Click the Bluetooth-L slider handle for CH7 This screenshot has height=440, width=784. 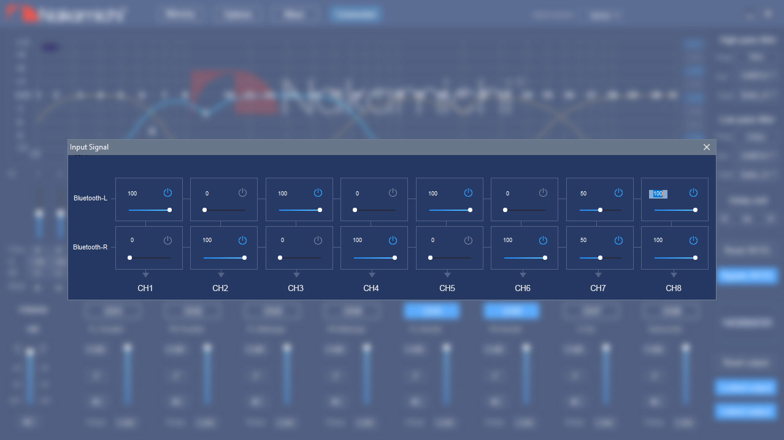600,210
